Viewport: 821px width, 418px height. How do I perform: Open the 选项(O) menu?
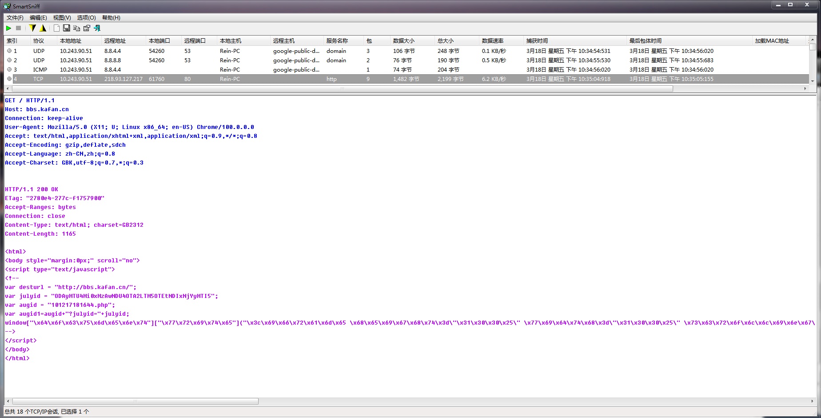[x=86, y=18]
